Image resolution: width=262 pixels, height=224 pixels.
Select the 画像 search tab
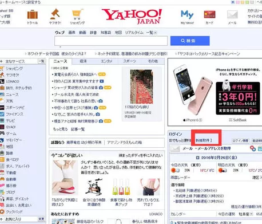[x=72, y=33]
